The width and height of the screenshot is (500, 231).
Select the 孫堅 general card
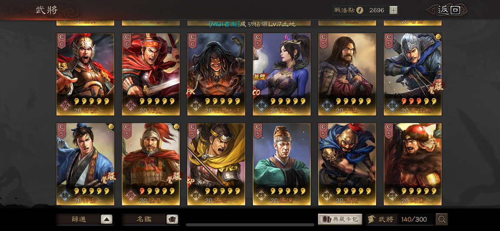tap(150, 74)
